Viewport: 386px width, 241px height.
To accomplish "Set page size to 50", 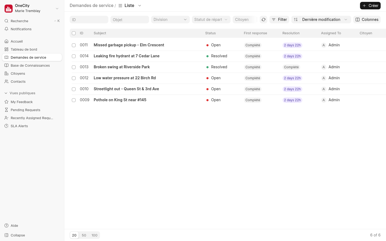I will pos(84,235).
